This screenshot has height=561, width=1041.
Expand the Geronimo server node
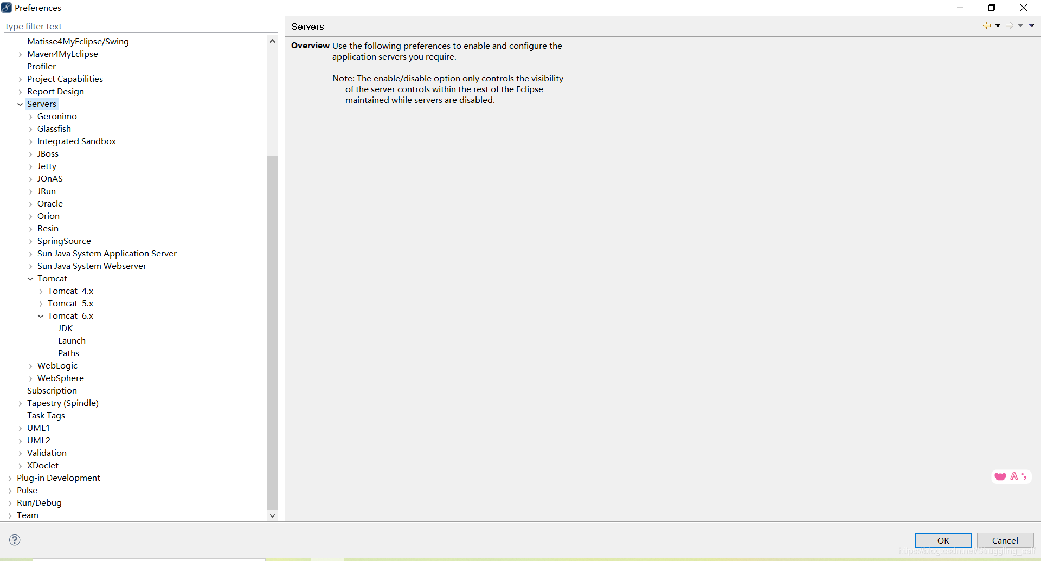[x=30, y=117]
